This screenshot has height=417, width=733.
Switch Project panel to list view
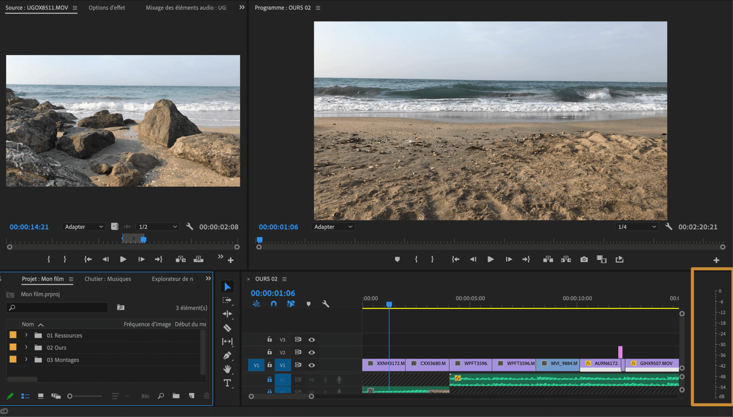(x=25, y=396)
